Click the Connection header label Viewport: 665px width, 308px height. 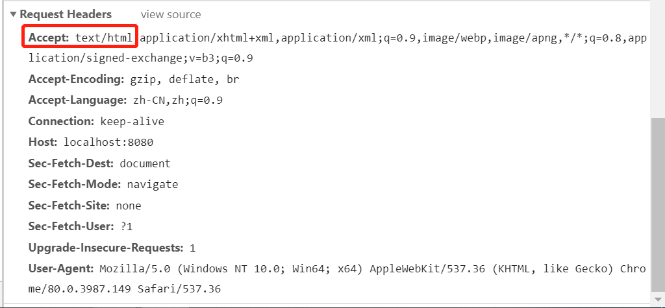point(62,121)
